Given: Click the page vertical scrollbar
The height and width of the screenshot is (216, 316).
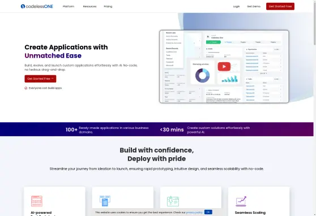Looking at the screenshot, I should (315, 108).
